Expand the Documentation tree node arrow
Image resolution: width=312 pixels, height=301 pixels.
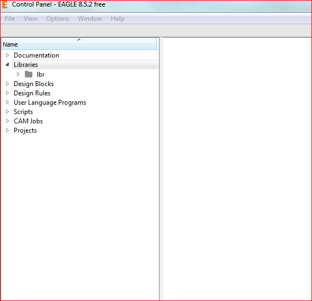click(x=7, y=55)
